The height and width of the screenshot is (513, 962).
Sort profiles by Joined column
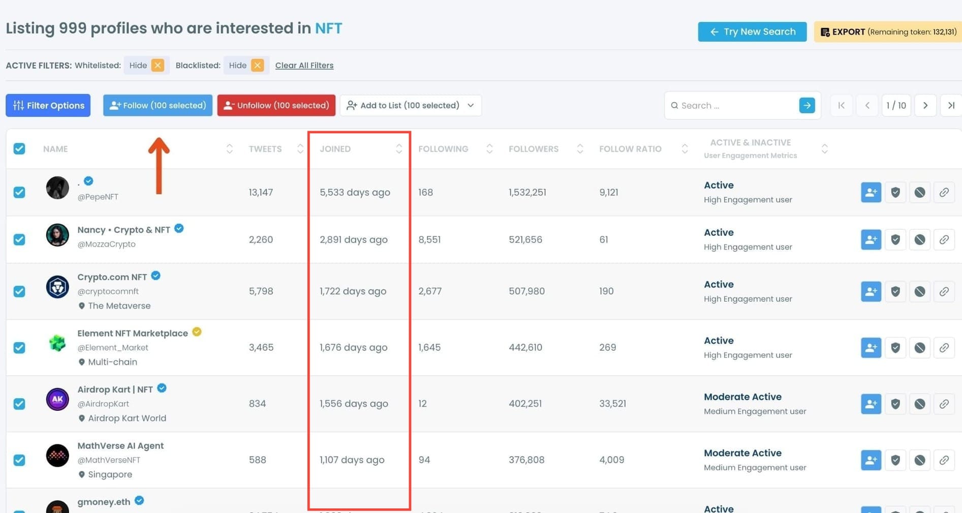pyautogui.click(x=398, y=148)
